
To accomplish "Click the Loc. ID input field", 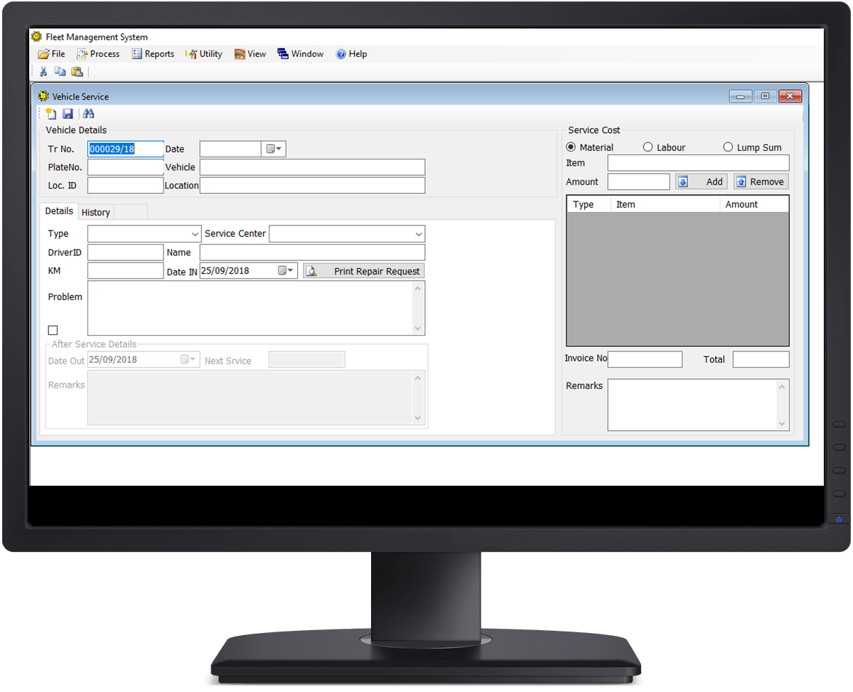I will (126, 186).
